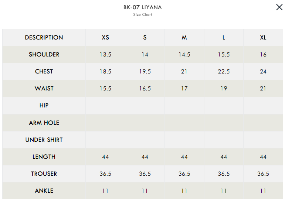Click the Size Chart subtitle text
Image resolution: width=285 pixels, height=199 pixels.
click(143, 15)
